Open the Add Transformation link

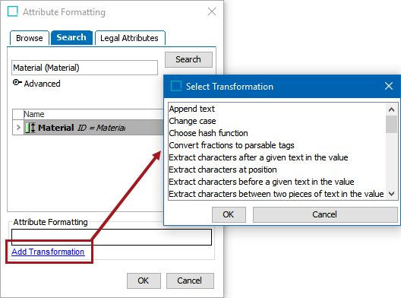pos(48,252)
